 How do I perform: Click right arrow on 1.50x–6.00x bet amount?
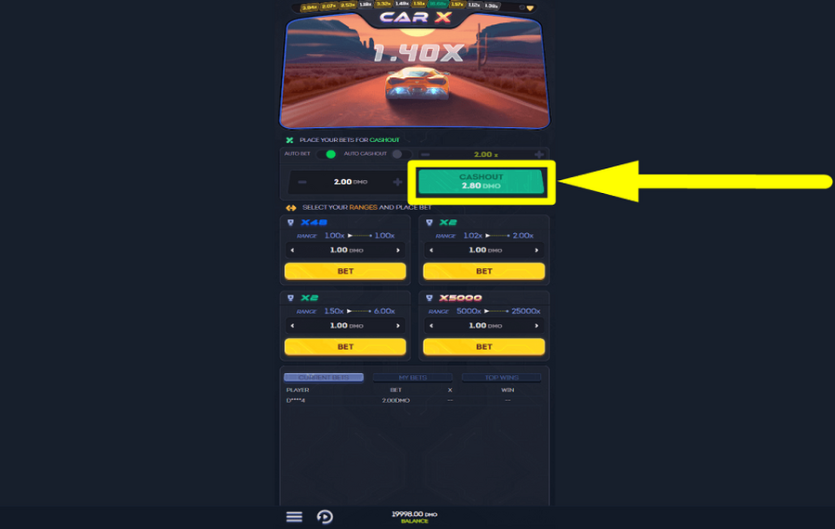coord(398,326)
